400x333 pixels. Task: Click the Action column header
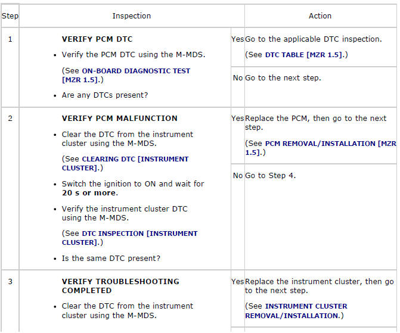click(320, 15)
